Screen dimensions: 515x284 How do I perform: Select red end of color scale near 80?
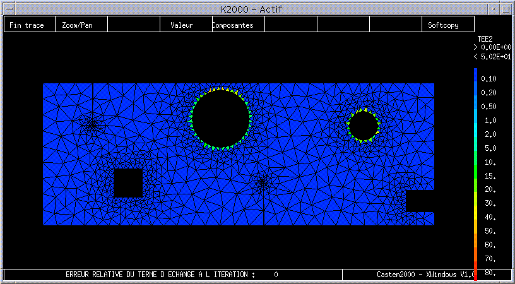[475, 270]
